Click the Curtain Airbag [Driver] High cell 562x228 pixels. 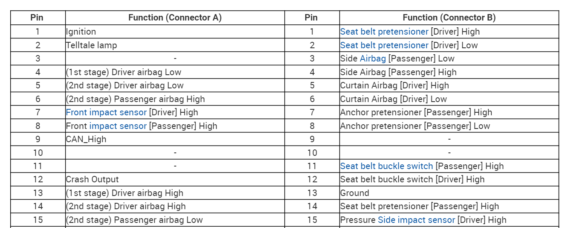394,85
